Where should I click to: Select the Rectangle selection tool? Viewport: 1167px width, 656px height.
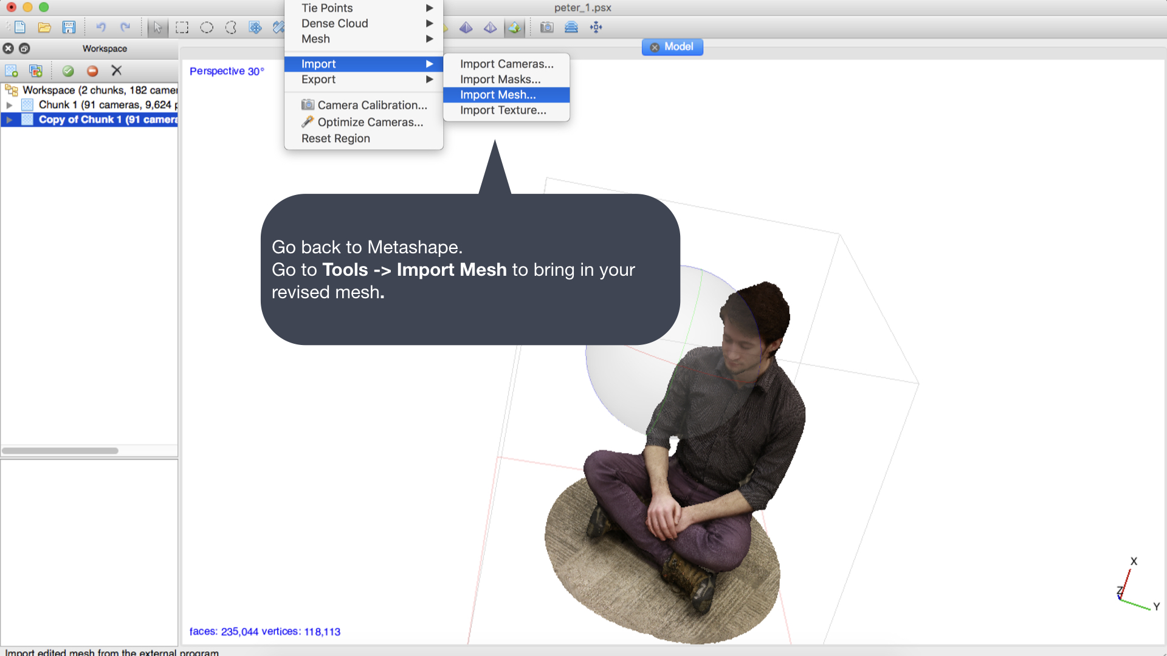[182, 27]
